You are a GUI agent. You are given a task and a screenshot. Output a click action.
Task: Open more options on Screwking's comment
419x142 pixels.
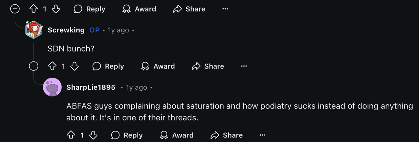[244, 66]
